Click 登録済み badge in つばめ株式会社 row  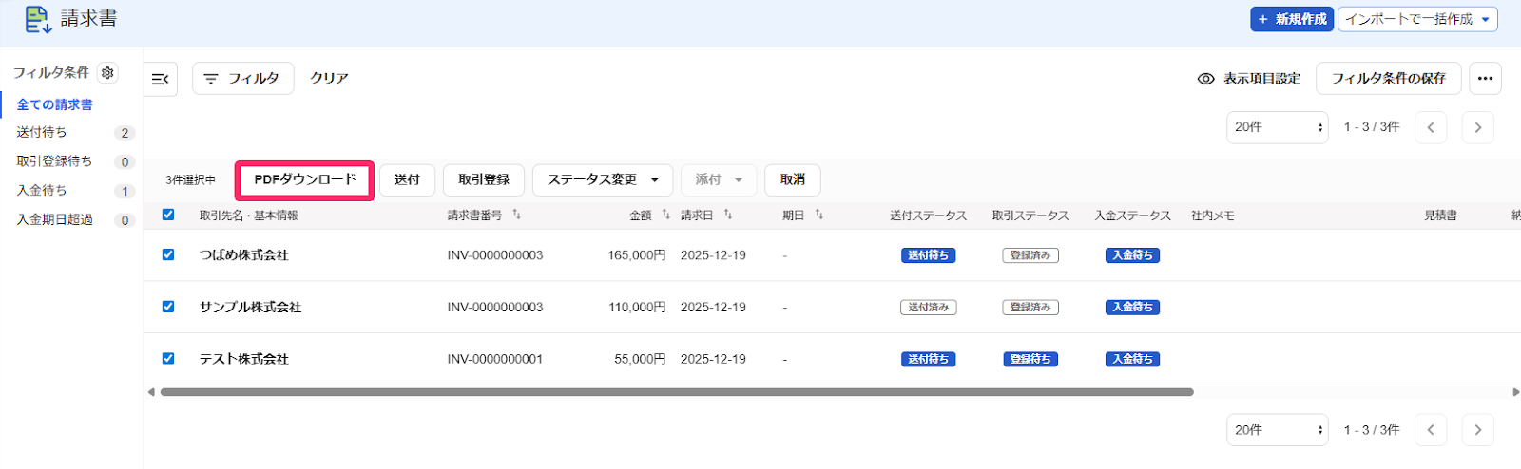[1030, 255]
